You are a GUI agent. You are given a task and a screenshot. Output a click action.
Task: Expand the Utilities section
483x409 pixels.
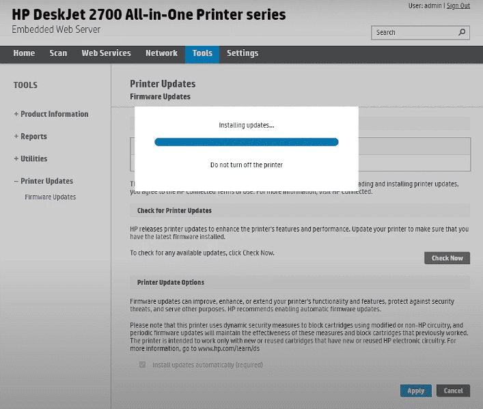[31, 158]
